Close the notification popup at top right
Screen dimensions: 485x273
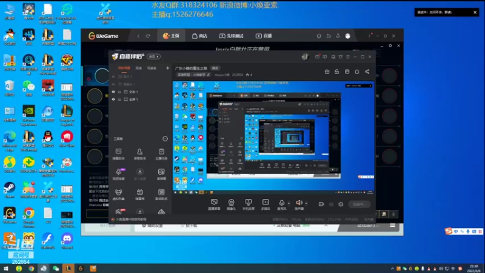[x=475, y=12]
